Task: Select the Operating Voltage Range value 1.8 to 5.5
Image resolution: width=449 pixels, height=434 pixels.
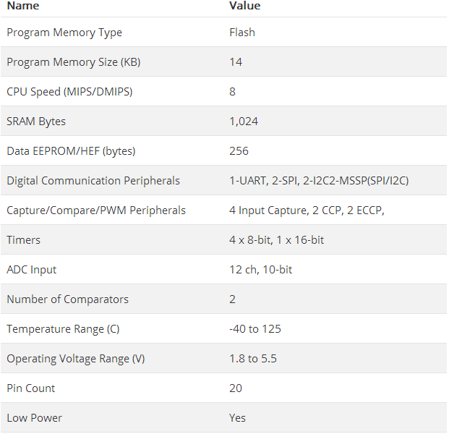Action: click(253, 359)
